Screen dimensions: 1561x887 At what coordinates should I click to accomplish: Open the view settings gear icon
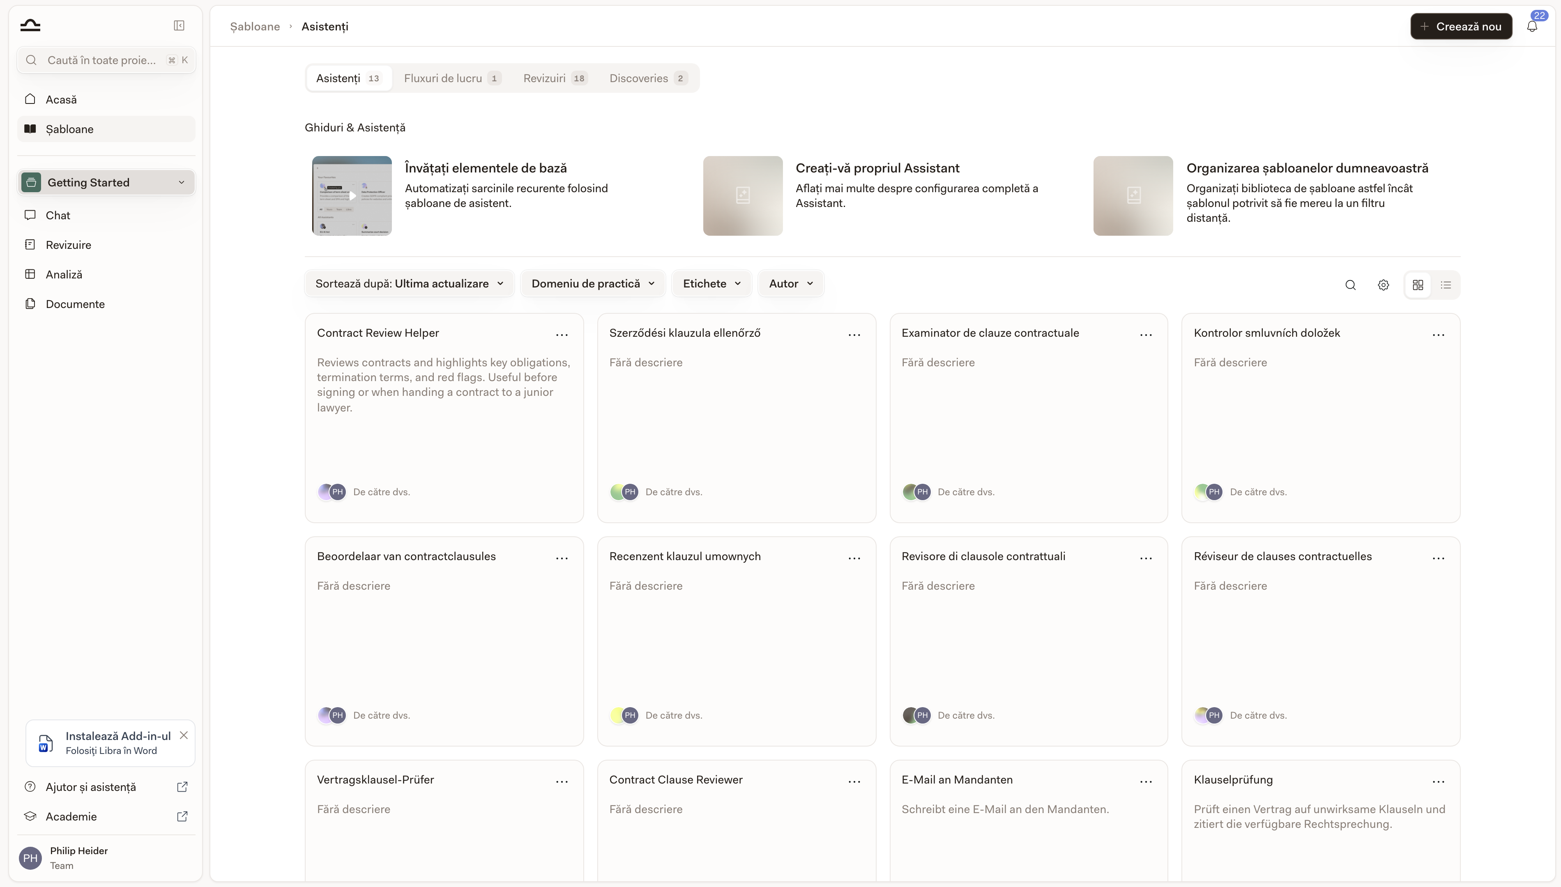coord(1383,285)
